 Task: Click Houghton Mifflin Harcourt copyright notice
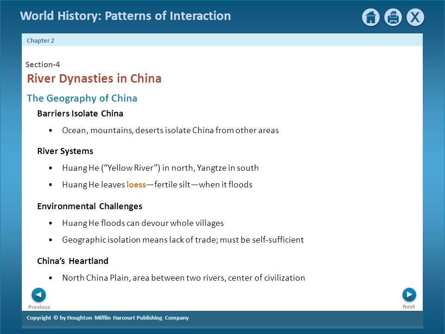coord(108,318)
